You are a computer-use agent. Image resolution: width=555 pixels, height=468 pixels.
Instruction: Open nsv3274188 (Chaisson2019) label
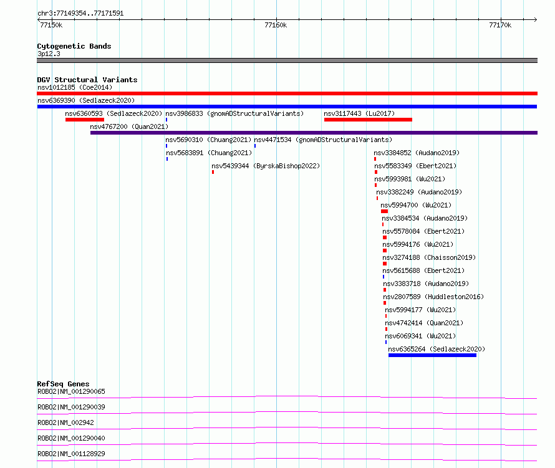coord(429,257)
